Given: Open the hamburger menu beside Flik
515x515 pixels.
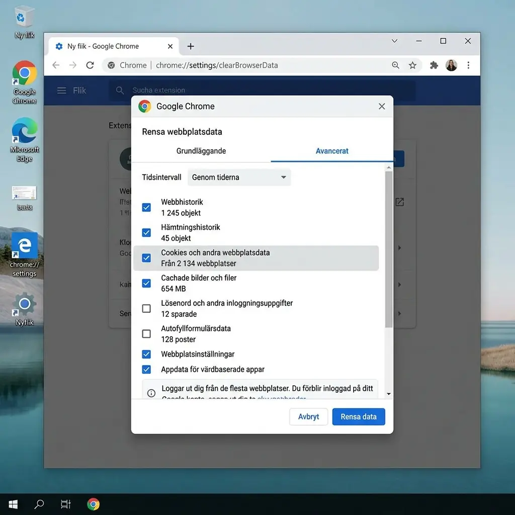Looking at the screenshot, I should click(x=61, y=91).
